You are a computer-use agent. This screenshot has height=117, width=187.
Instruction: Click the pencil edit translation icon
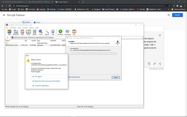(x=154, y=64)
